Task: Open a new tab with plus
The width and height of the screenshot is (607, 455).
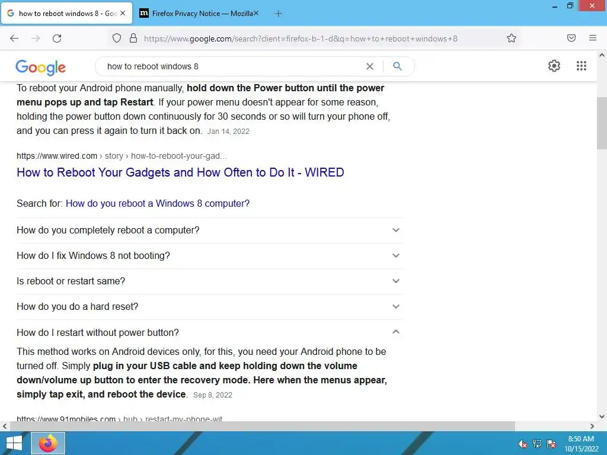Action: (278, 14)
